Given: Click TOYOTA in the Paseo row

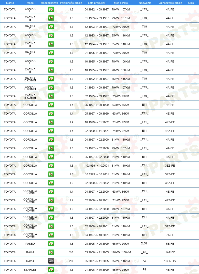Looking at the screenshot, I should [x=10, y=244].
